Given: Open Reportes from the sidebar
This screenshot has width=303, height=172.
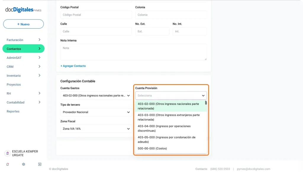Looking at the screenshot, I should coord(13,112).
